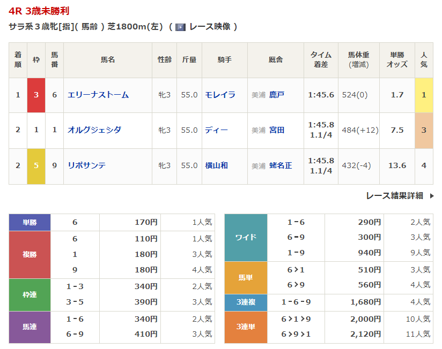Click the 4R 3歳未勝利 race title

click(x=39, y=11)
